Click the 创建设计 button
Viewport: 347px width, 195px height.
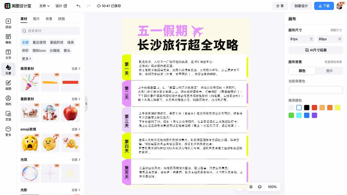click(x=301, y=6)
